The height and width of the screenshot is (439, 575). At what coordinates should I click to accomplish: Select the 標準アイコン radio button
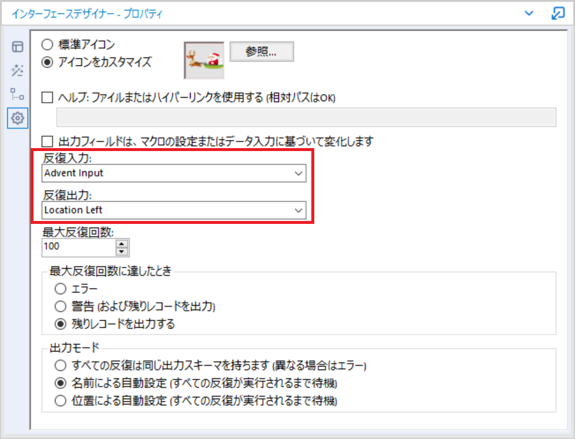click(47, 45)
